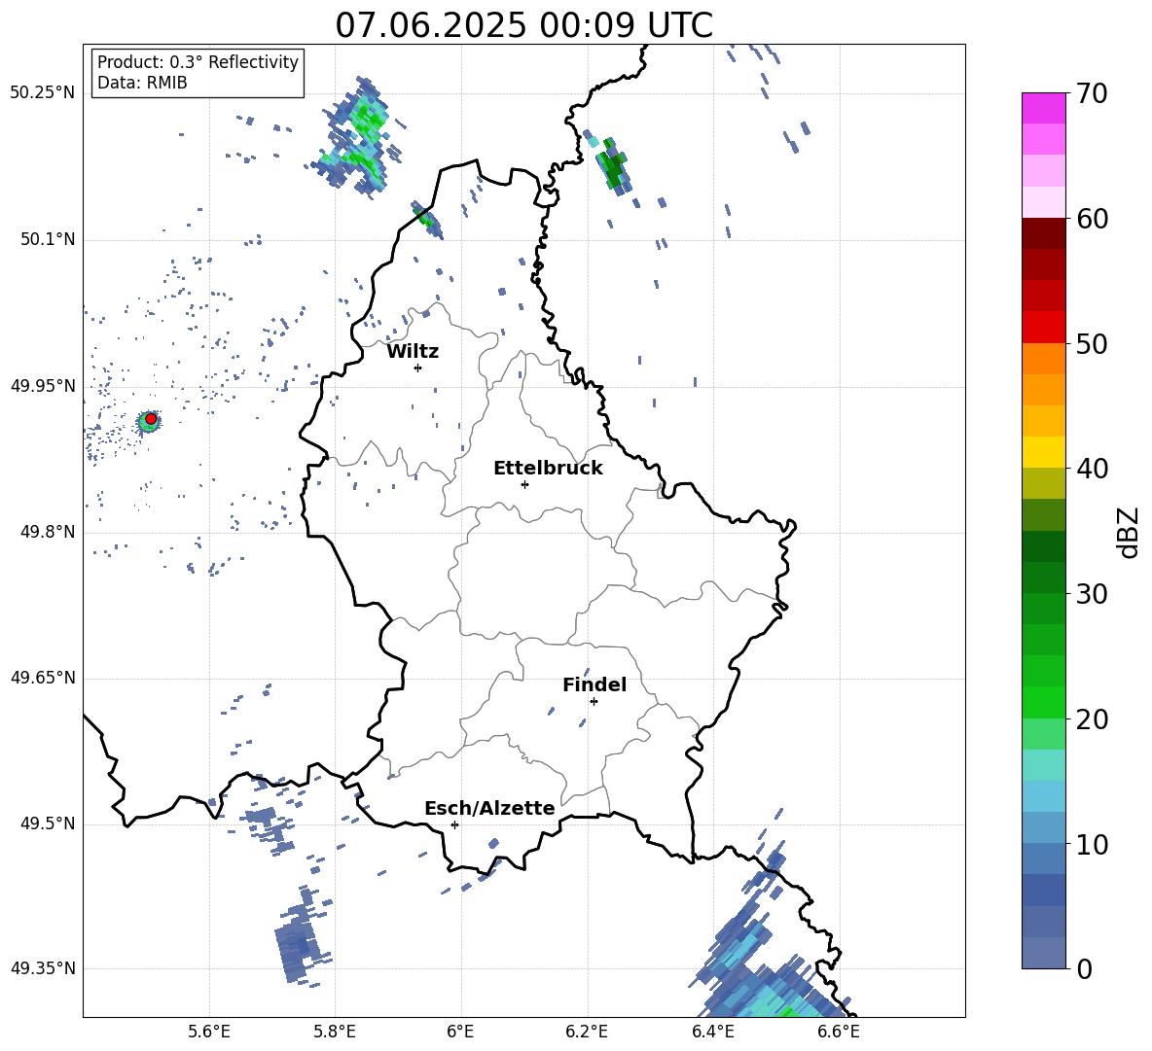1152x1051 pixels.
Task: Click the dark green echo cell in the northeast
Action: click(x=611, y=166)
